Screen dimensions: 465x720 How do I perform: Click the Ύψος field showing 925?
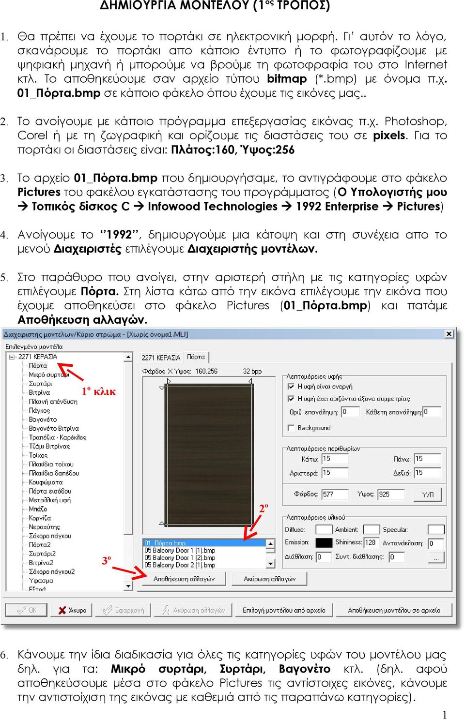click(x=391, y=494)
